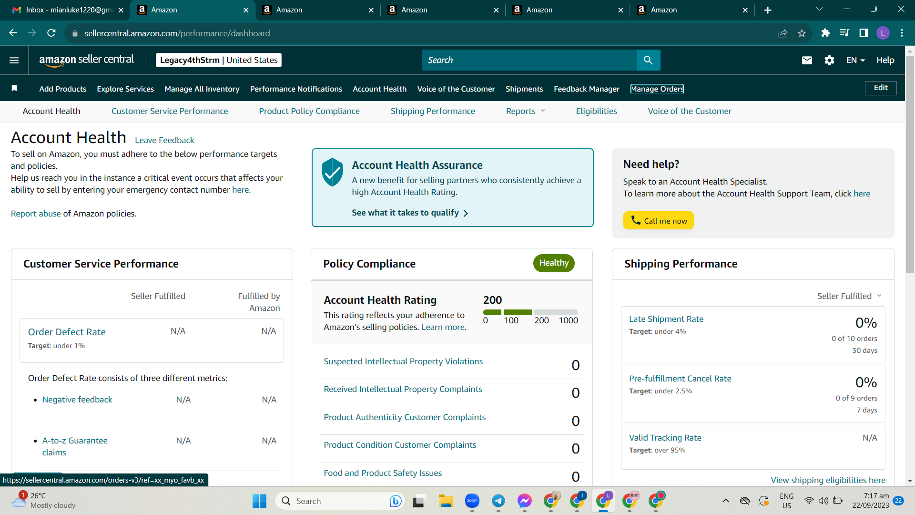Screen dimensions: 915x515
Task: Click the Report abuse link
Action: tap(36, 214)
